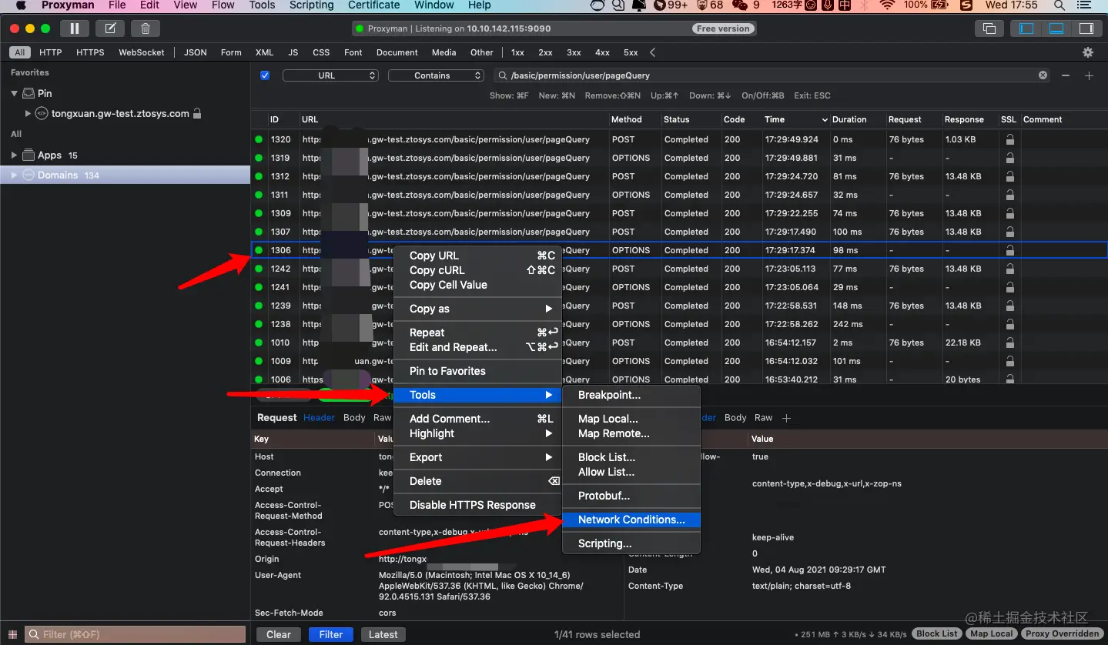Toggle the bottom panel layout icon
This screenshot has width=1108, height=645.
click(1056, 28)
